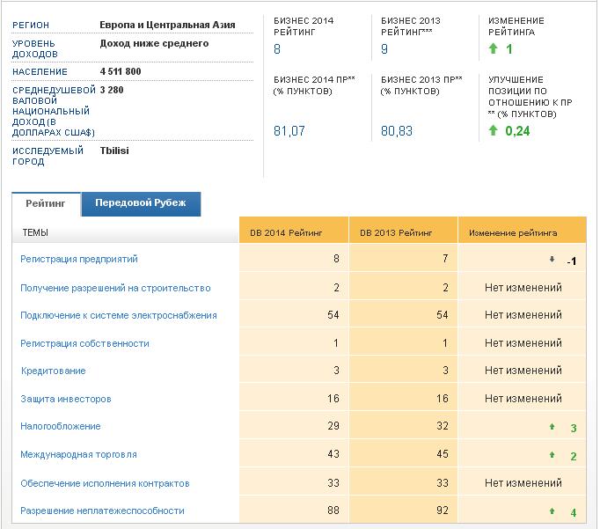Click the Изменение рейтинга column header

(513, 233)
